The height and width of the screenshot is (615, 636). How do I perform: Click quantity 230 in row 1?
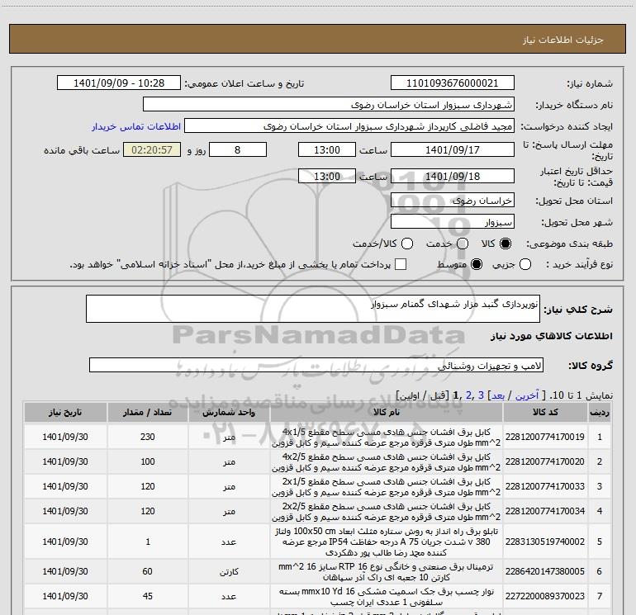[148, 437]
